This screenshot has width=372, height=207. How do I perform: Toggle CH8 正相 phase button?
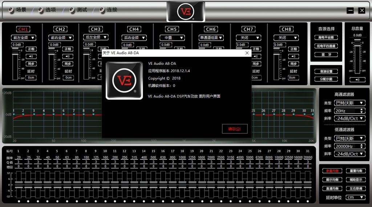tap(294, 49)
